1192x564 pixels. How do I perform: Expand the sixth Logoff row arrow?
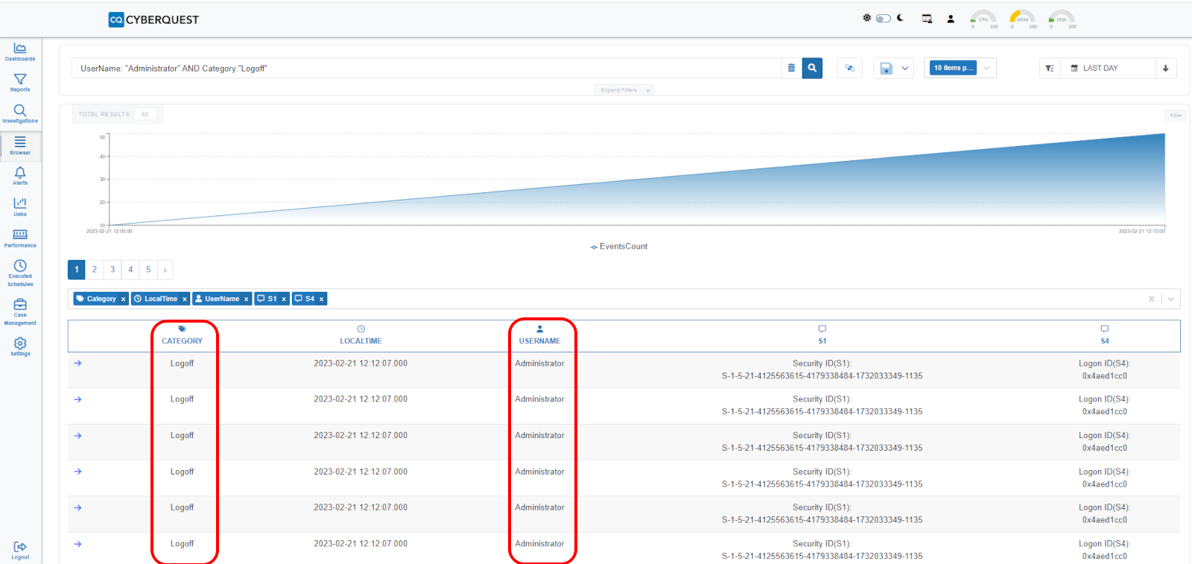pyautogui.click(x=78, y=544)
